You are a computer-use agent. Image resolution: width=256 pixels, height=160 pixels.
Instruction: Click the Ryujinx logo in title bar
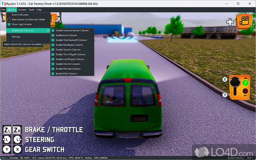click(x=4, y=4)
